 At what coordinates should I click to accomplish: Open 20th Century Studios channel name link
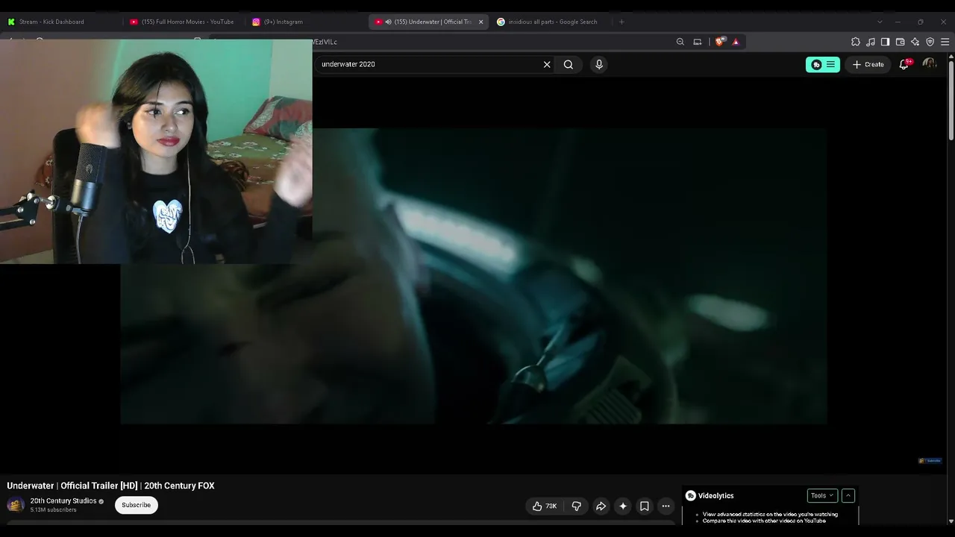[x=63, y=500]
